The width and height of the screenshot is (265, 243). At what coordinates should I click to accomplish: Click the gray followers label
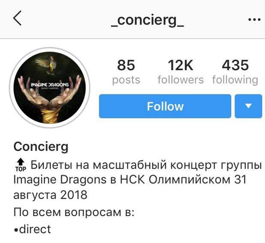point(180,80)
